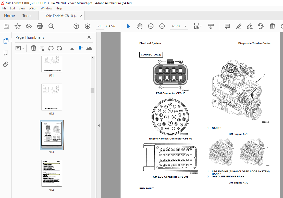Zoom in with plus icon
The height and width of the screenshot is (198, 283).
coord(162,26)
